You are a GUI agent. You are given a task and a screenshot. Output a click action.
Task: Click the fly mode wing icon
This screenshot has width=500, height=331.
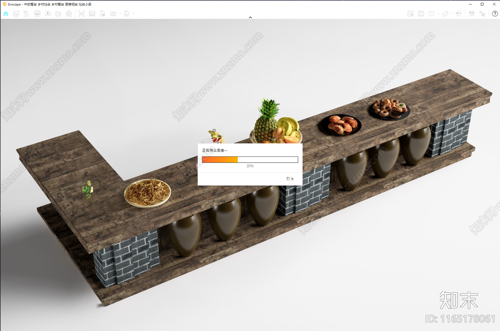tap(445, 13)
